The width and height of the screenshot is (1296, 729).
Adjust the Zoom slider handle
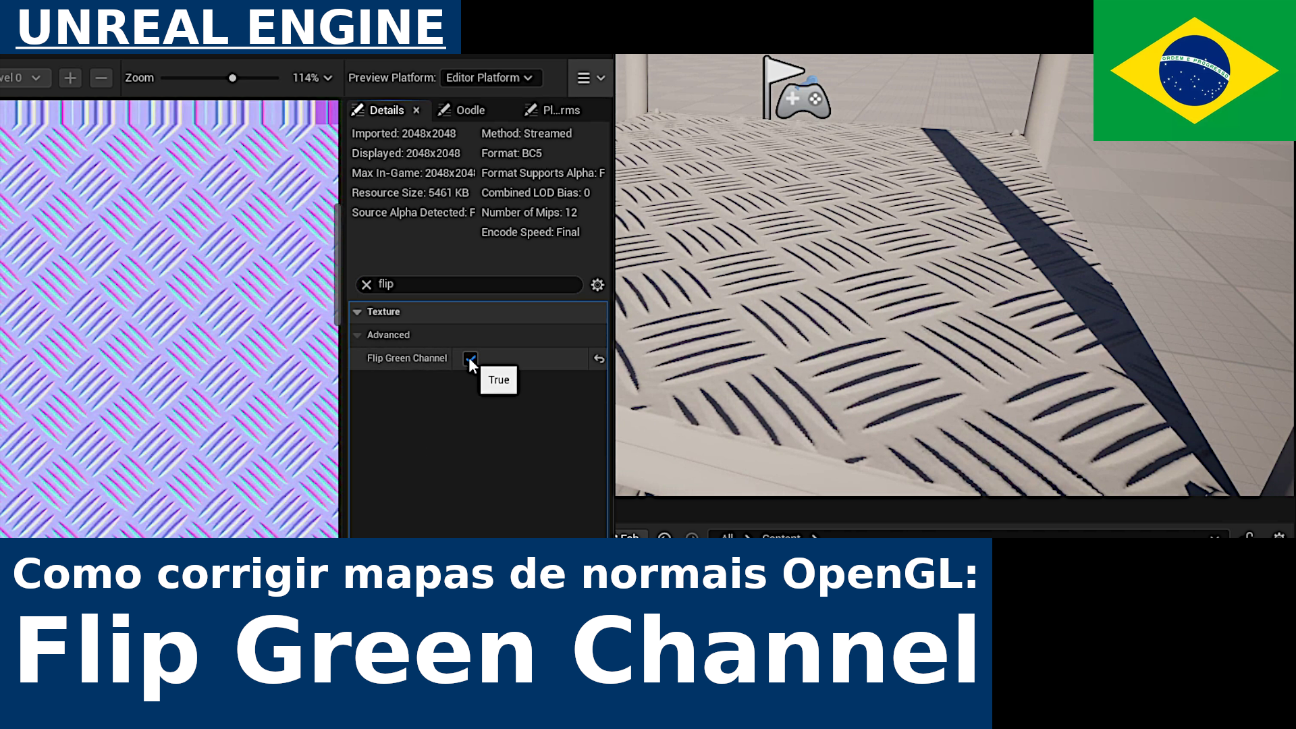click(232, 78)
